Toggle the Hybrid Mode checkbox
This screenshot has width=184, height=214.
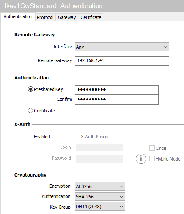pos(152,159)
